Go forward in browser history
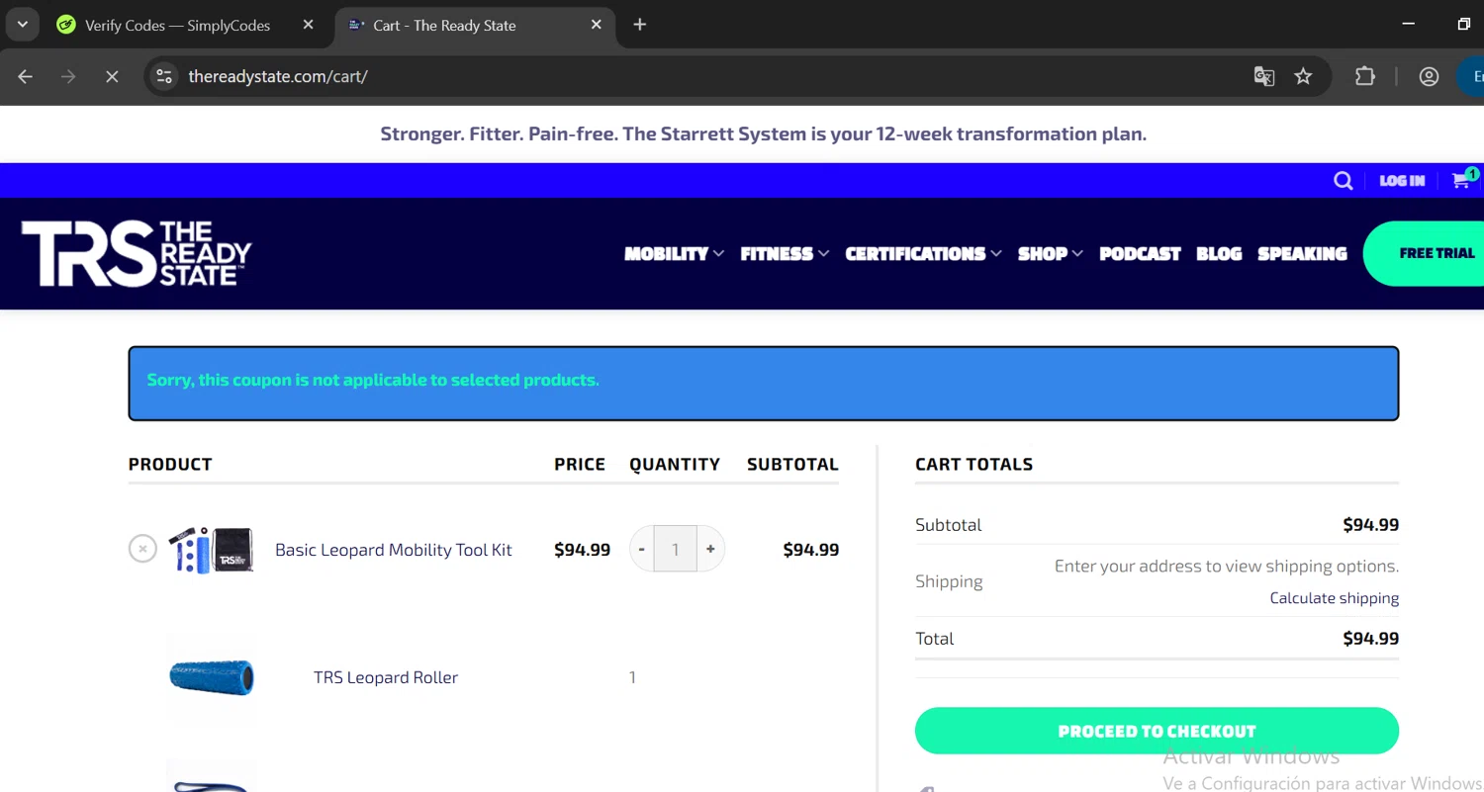Image resolution: width=1484 pixels, height=792 pixels. pos(68,76)
